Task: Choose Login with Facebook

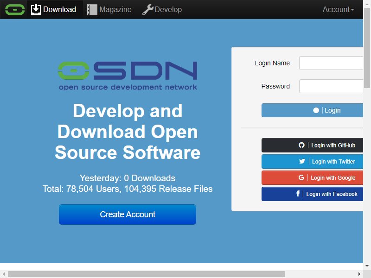Action: click(312, 194)
